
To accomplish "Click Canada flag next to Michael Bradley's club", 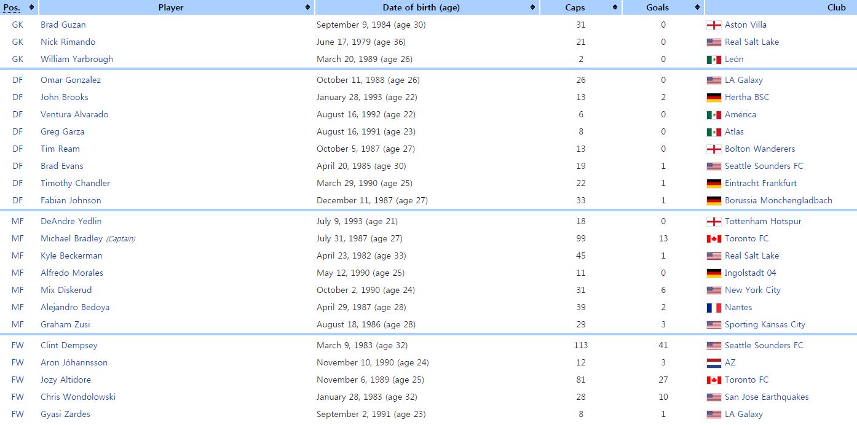I will point(714,239).
